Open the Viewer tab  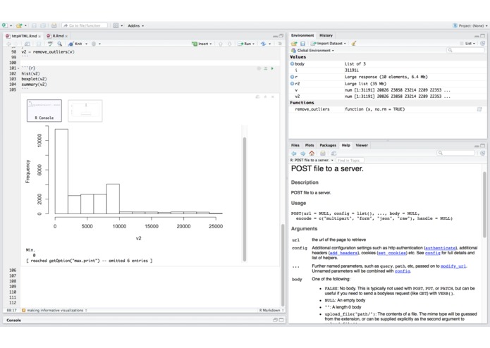tap(362, 145)
